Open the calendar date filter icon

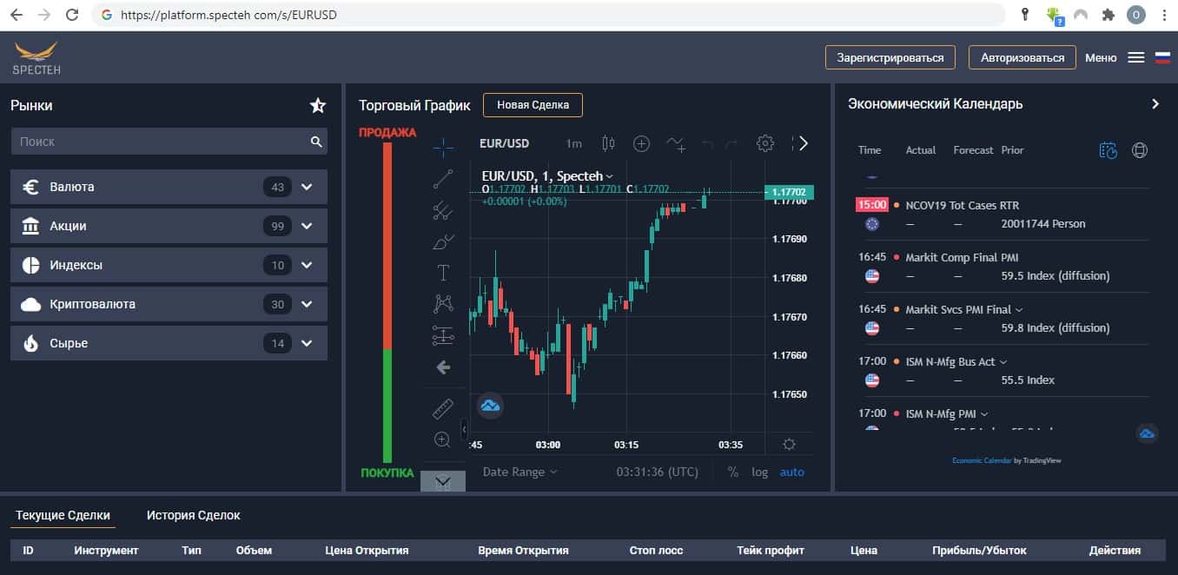[1108, 150]
